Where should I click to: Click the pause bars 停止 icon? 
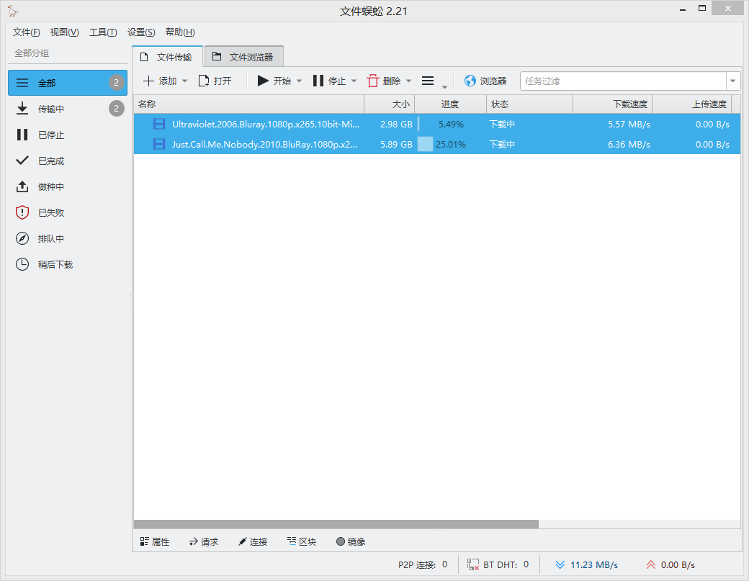coord(318,81)
